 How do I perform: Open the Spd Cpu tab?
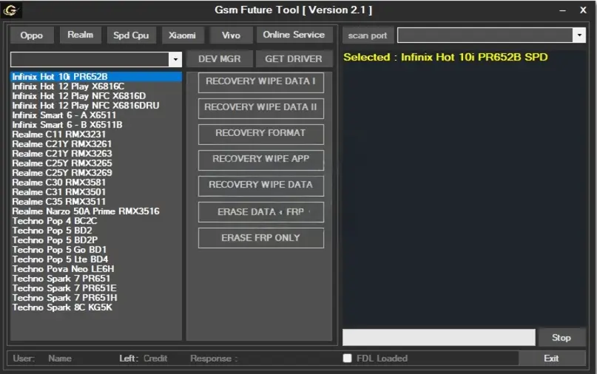(131, 35)
